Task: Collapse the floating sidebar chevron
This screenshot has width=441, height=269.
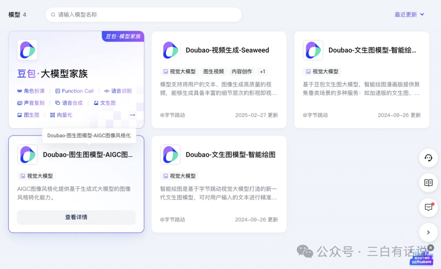Action: (x=428, y=232)
